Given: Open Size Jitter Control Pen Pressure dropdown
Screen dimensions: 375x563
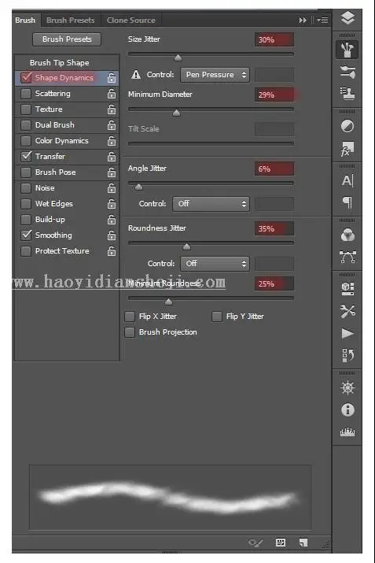Looking at the screenshot, I should coord(215,75).
